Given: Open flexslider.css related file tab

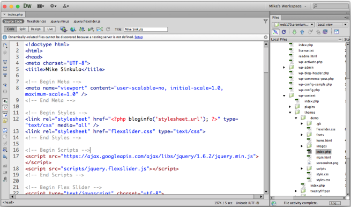Looking at the screenshot, I should pyautogui.click(x=36, y=21).
